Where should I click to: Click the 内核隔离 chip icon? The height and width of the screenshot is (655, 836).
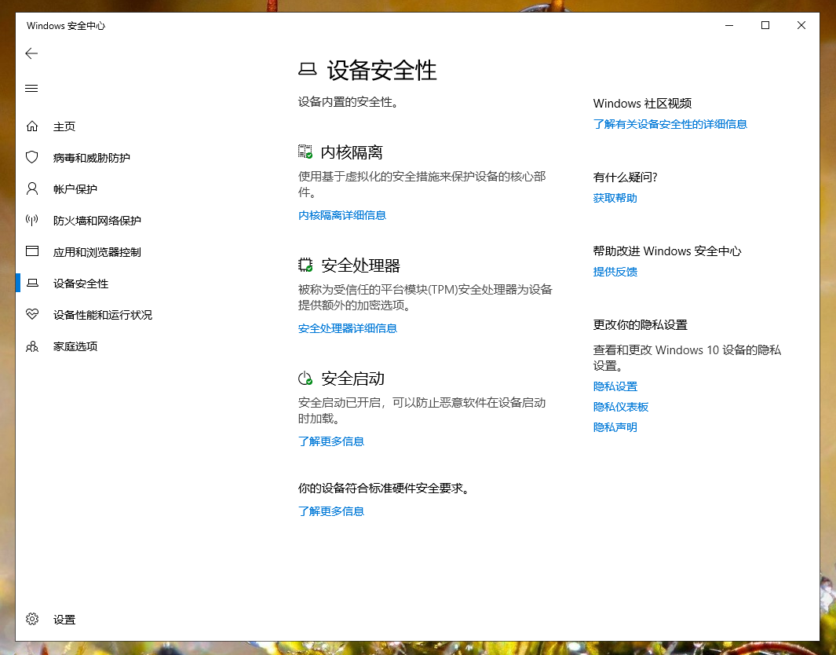tap(305, 152)
